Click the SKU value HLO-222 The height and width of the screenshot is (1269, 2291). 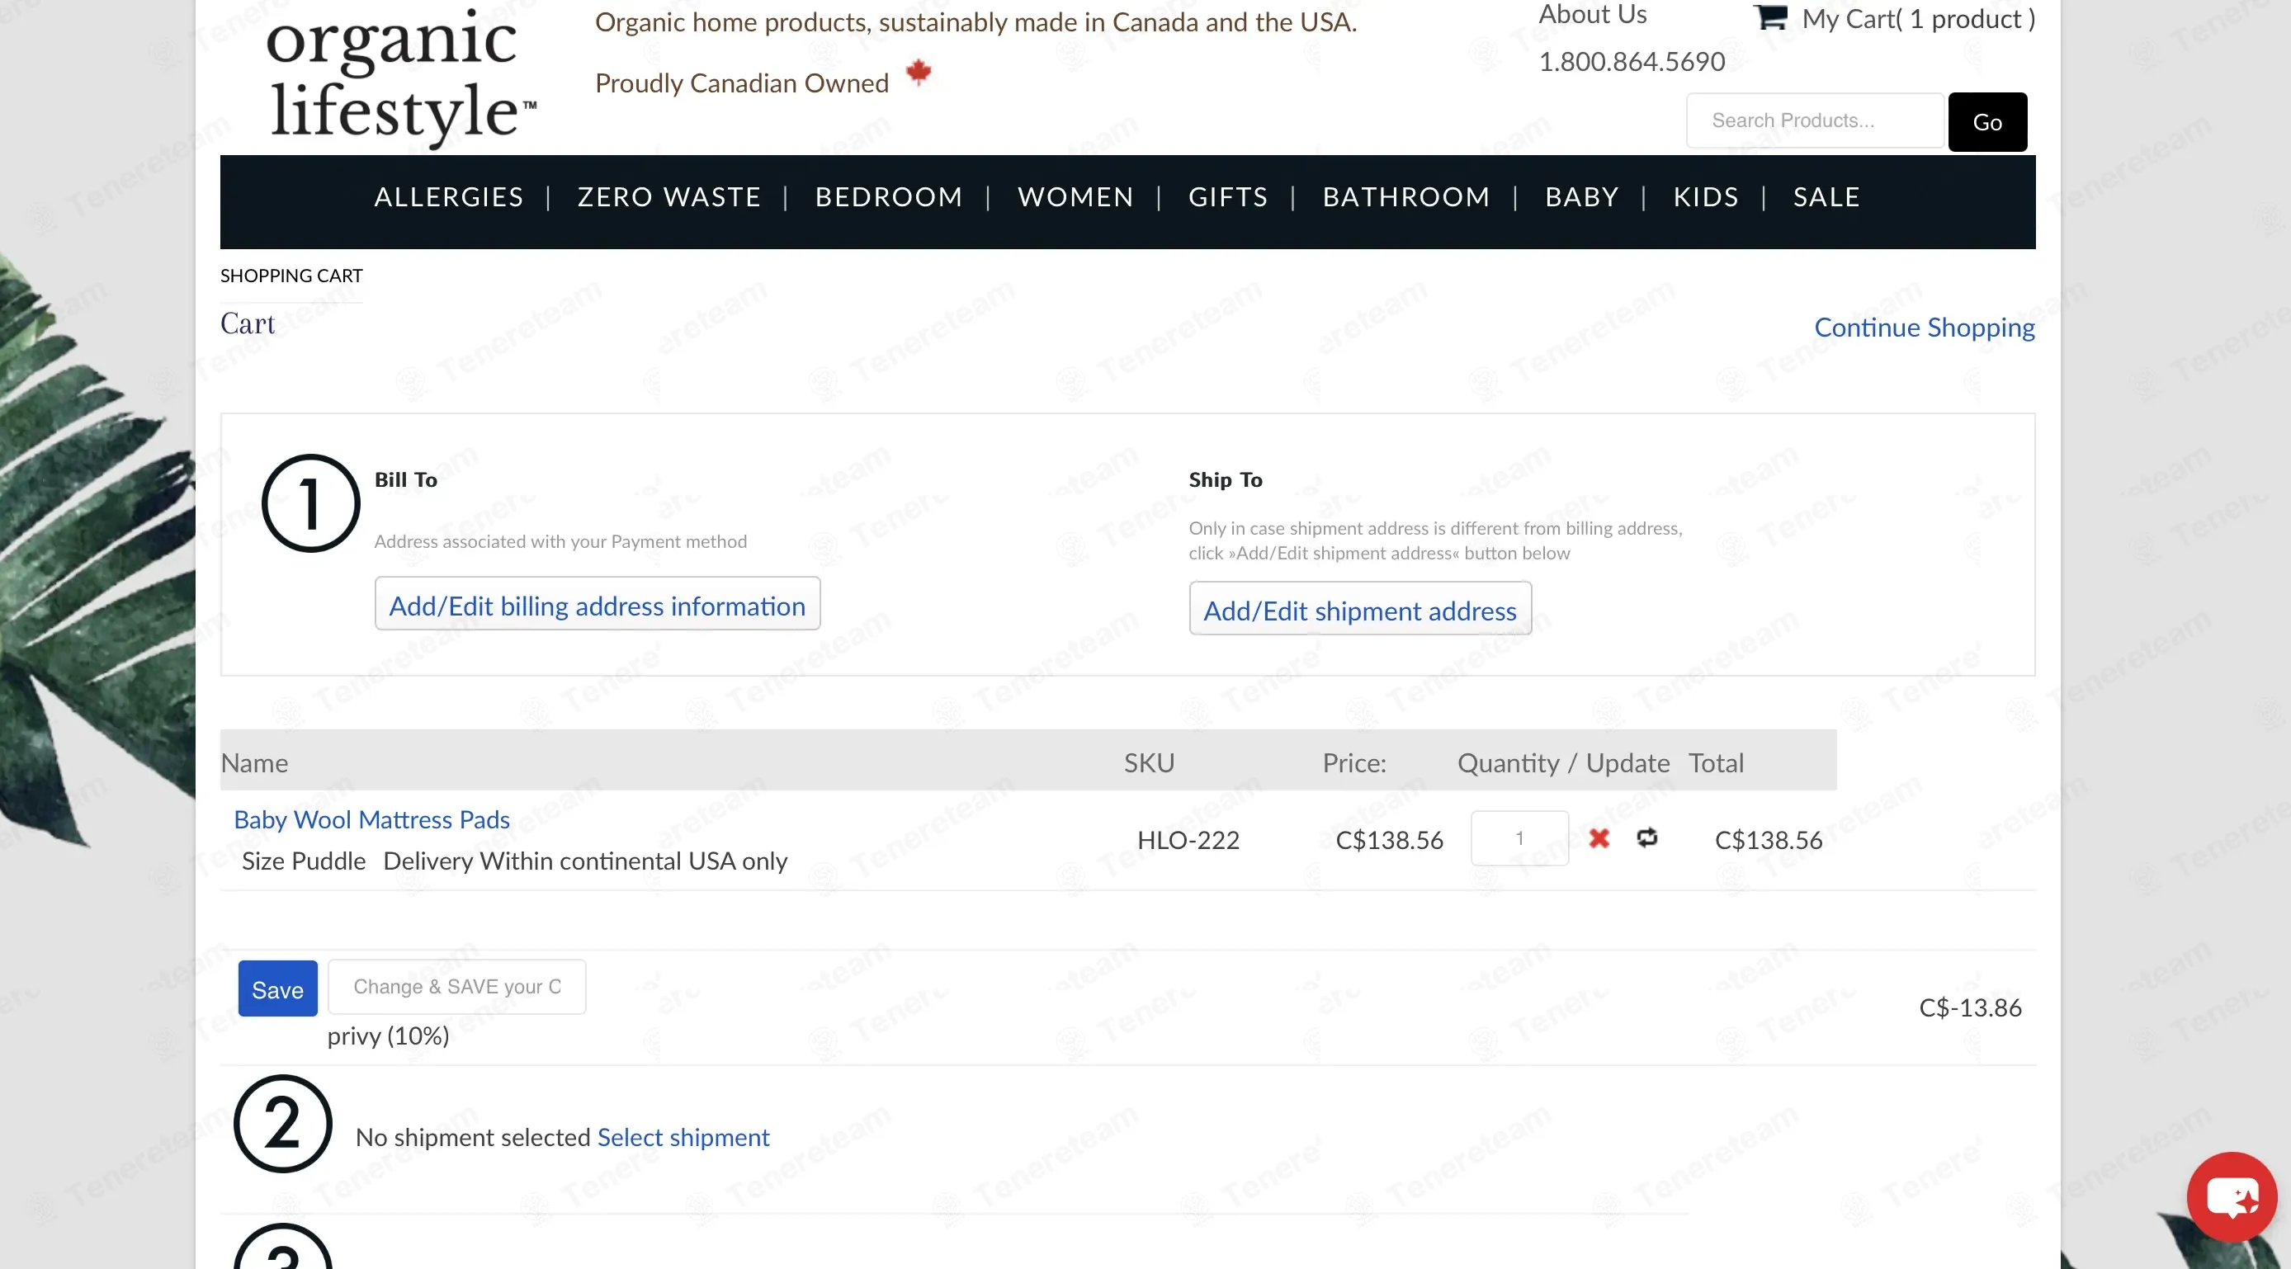1188,841
